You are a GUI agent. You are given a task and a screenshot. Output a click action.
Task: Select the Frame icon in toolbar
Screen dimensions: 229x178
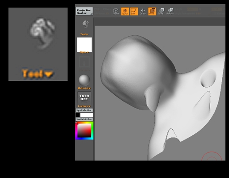(x=116, y=11)
